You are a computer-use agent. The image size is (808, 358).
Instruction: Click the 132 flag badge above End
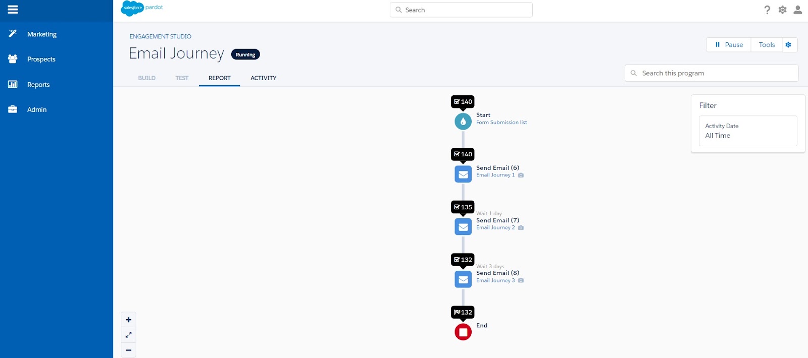(x=463, y=312)
